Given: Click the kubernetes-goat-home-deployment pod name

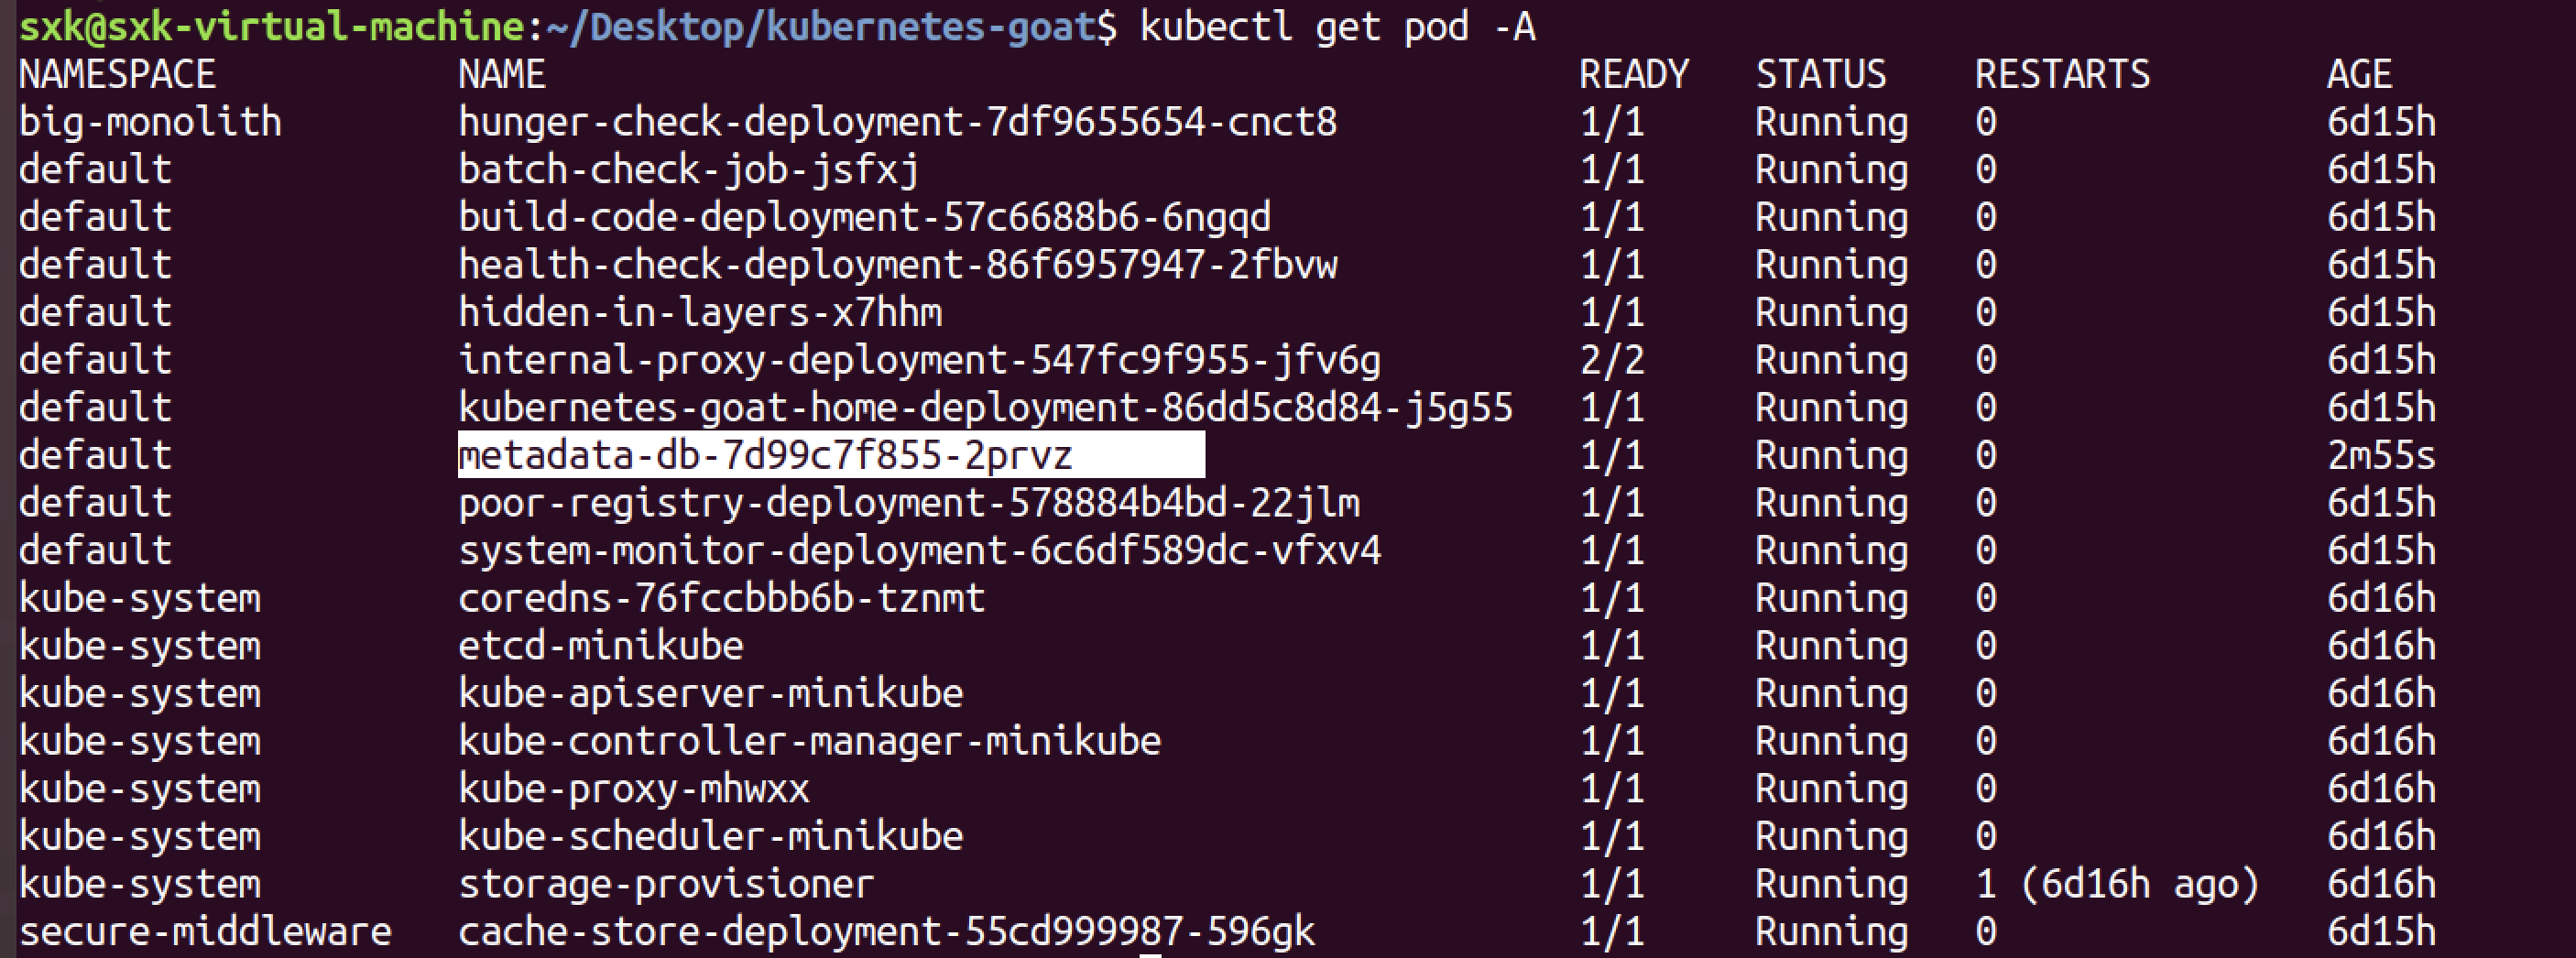Looking at the screenshot, I should pyautogui.click(x=985, y=408).
